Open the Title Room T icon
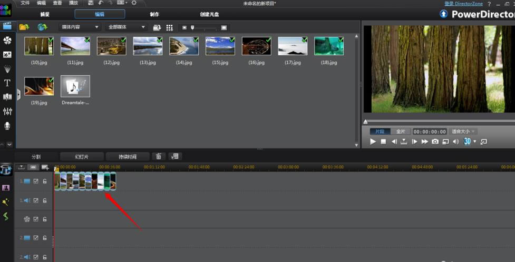This screenshot has width=515, height=262. click(7, 83)
